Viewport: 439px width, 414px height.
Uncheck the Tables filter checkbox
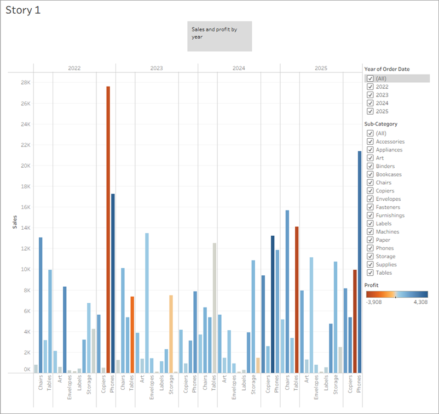371,273
